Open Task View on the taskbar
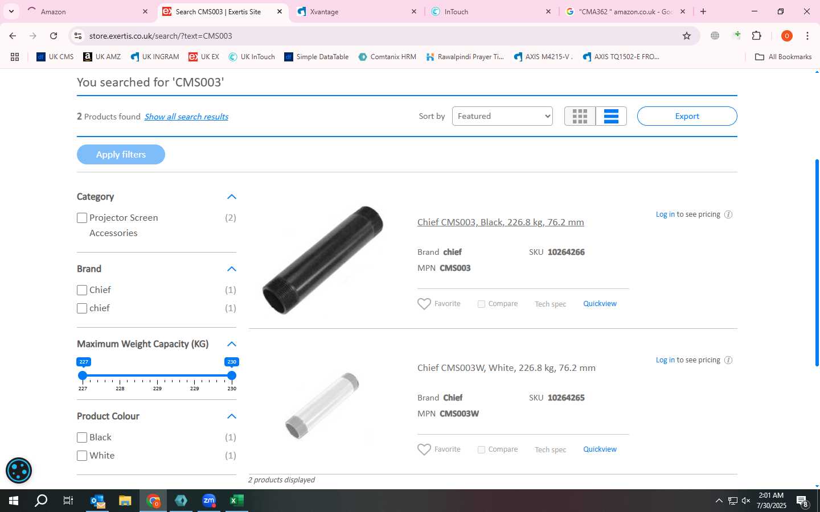 68,501
